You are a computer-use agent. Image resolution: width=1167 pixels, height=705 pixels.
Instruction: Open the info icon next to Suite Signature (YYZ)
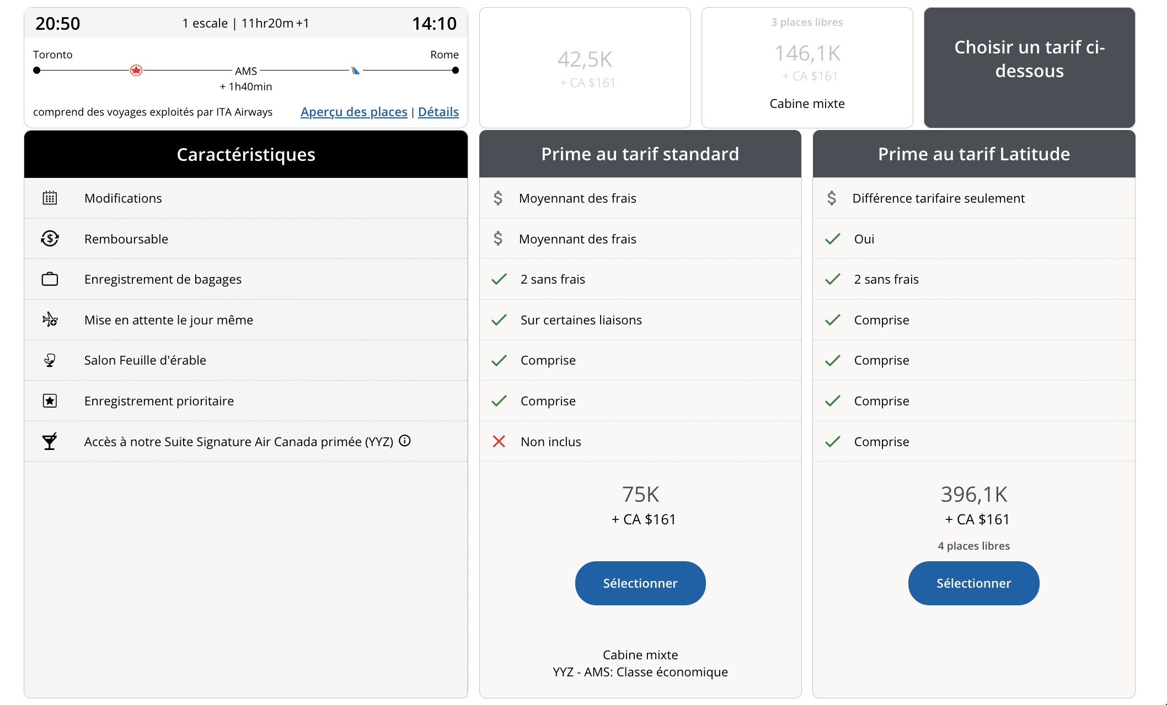[405, 441]
